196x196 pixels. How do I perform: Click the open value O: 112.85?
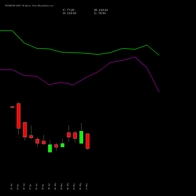pos(69,13)
